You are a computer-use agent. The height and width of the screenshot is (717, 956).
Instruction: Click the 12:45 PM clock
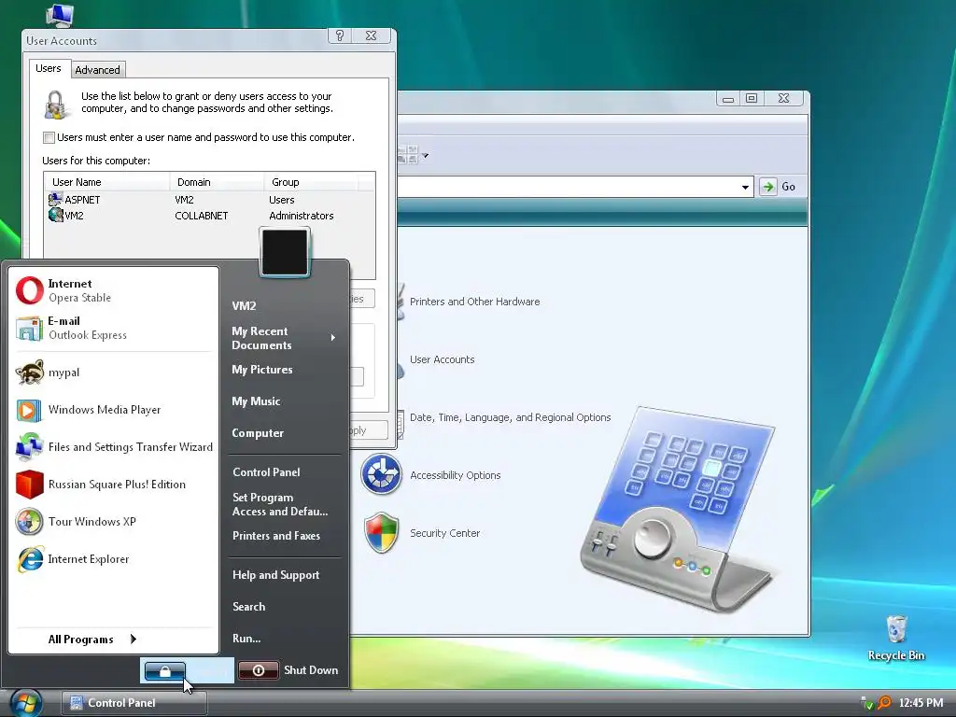(921, 703)
